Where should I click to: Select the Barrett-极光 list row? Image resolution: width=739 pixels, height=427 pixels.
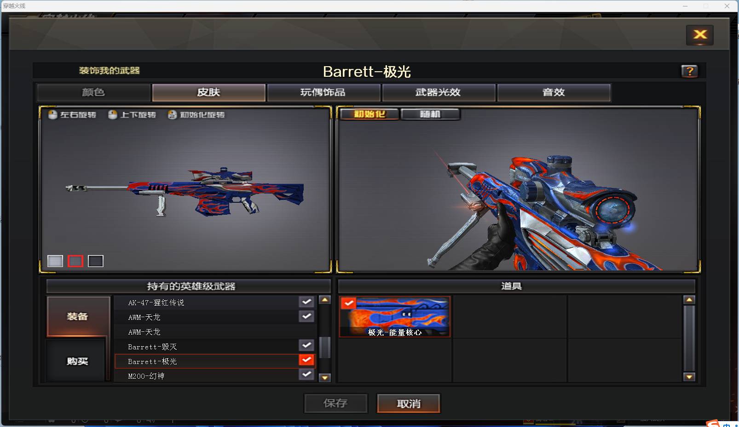pyautogui.click(x=215, y=361)
